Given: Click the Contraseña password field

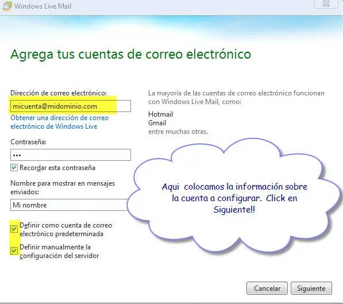Looking at the screenshot, I should 71,155.
